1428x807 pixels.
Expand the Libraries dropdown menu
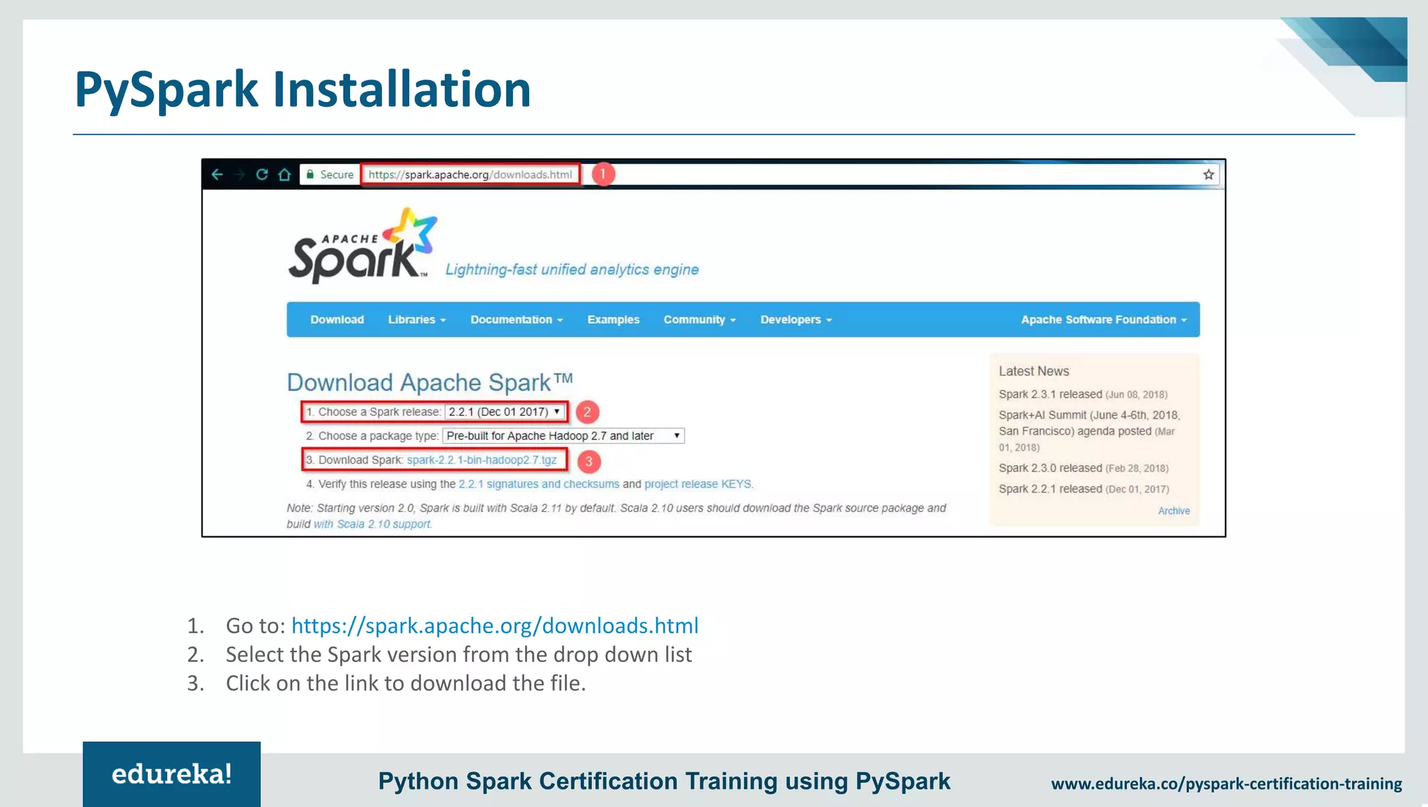coord(416,319)
